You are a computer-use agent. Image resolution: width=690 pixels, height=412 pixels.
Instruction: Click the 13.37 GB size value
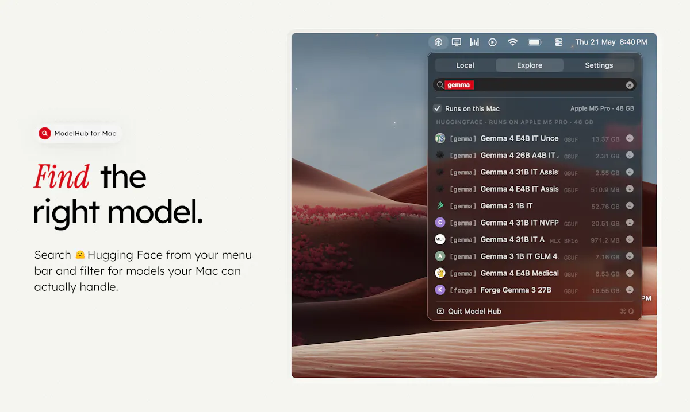[605, 139]
